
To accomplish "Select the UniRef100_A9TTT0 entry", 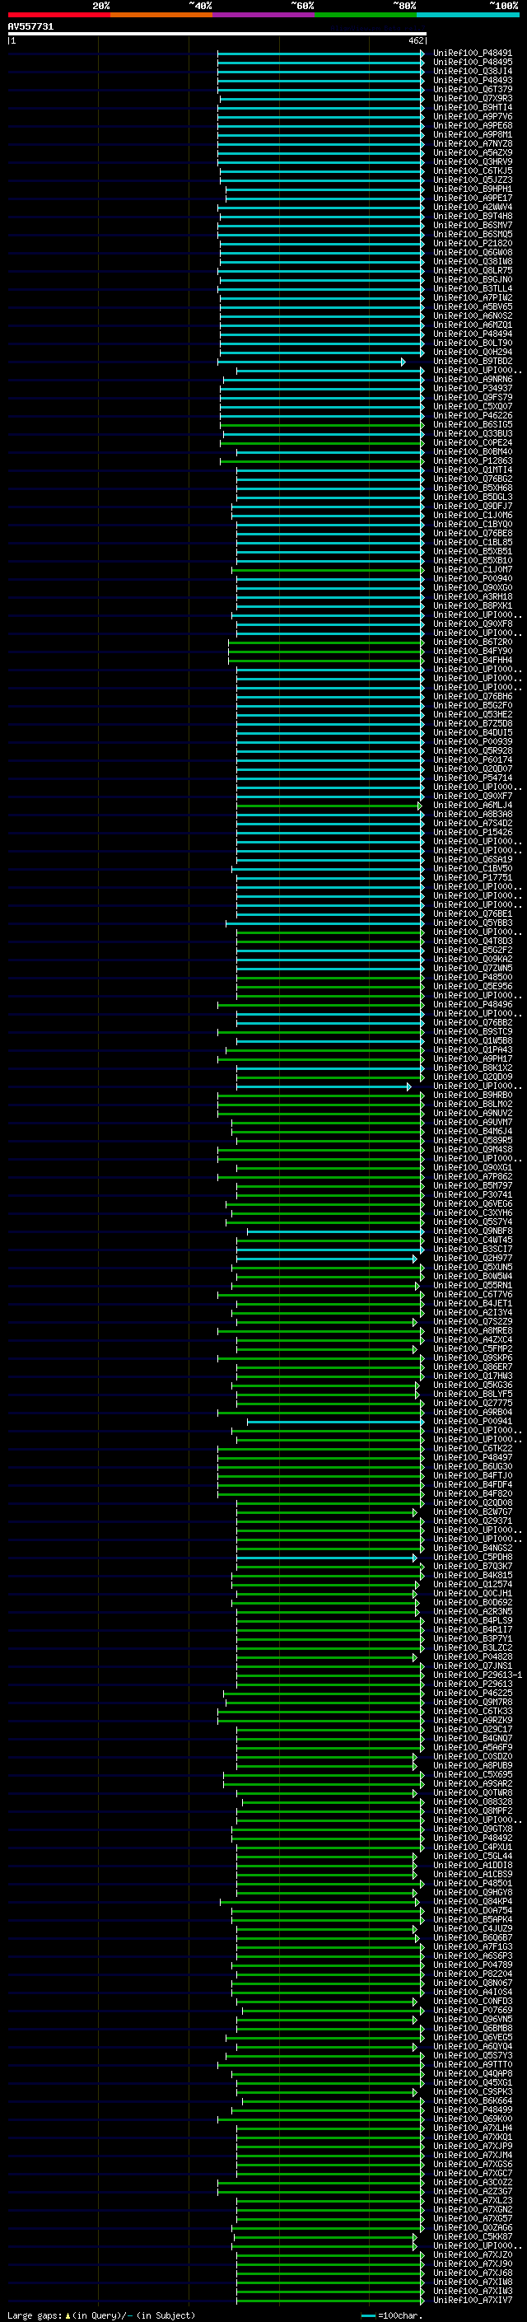I will tap(472, 2064).
